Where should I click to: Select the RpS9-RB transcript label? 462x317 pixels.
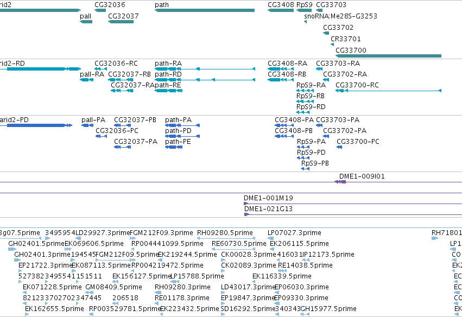pyautogui.click(x=311, y=96)
